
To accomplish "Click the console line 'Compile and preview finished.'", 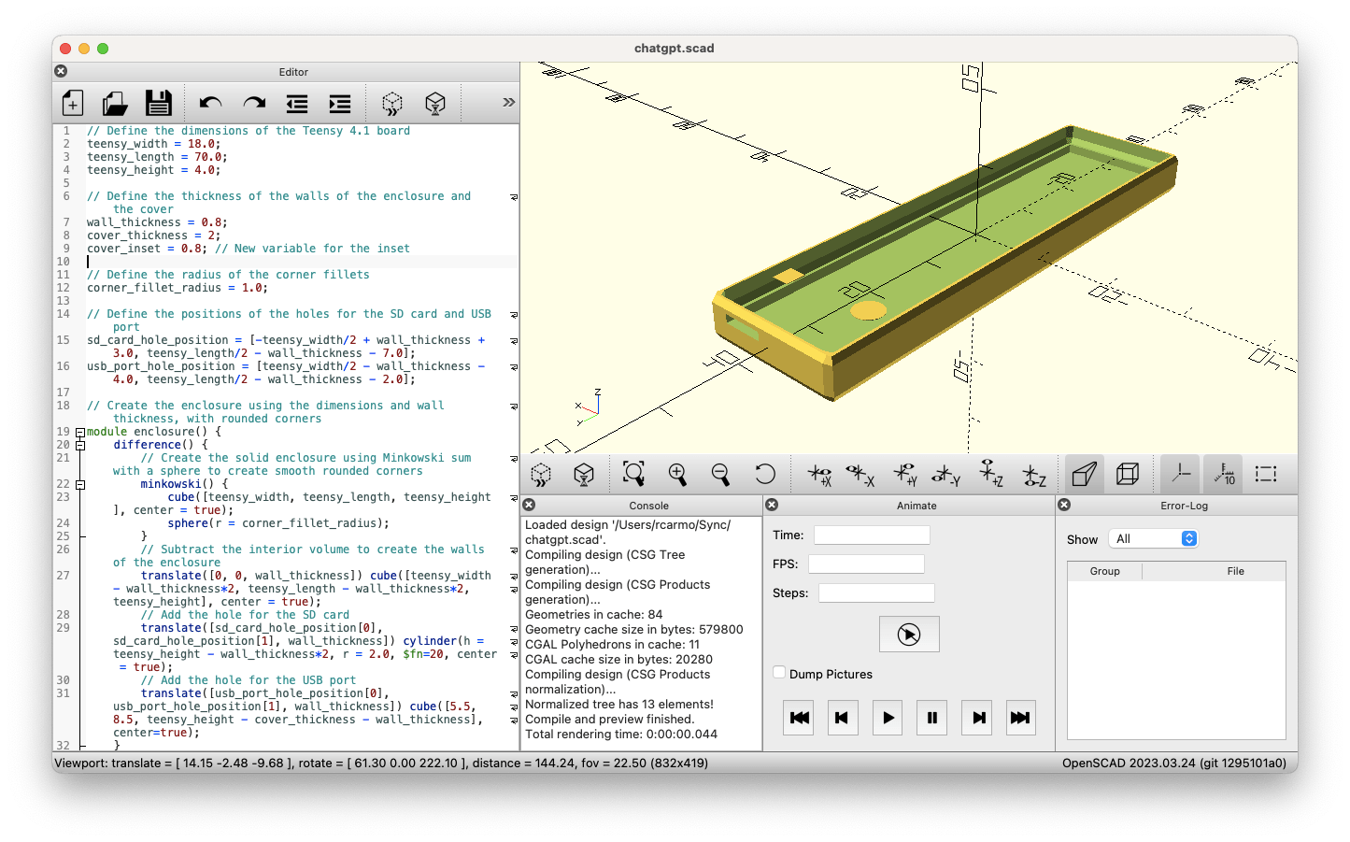I will tap(609, 719).
